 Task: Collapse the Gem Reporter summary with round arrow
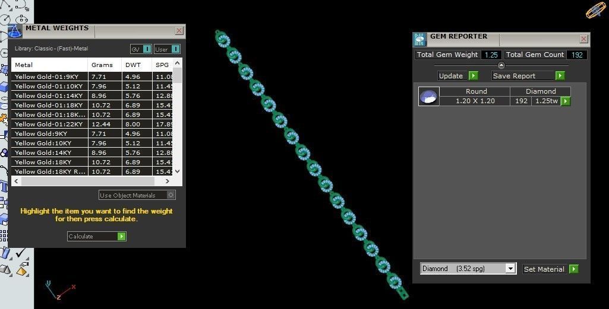[x=501, y=65]
